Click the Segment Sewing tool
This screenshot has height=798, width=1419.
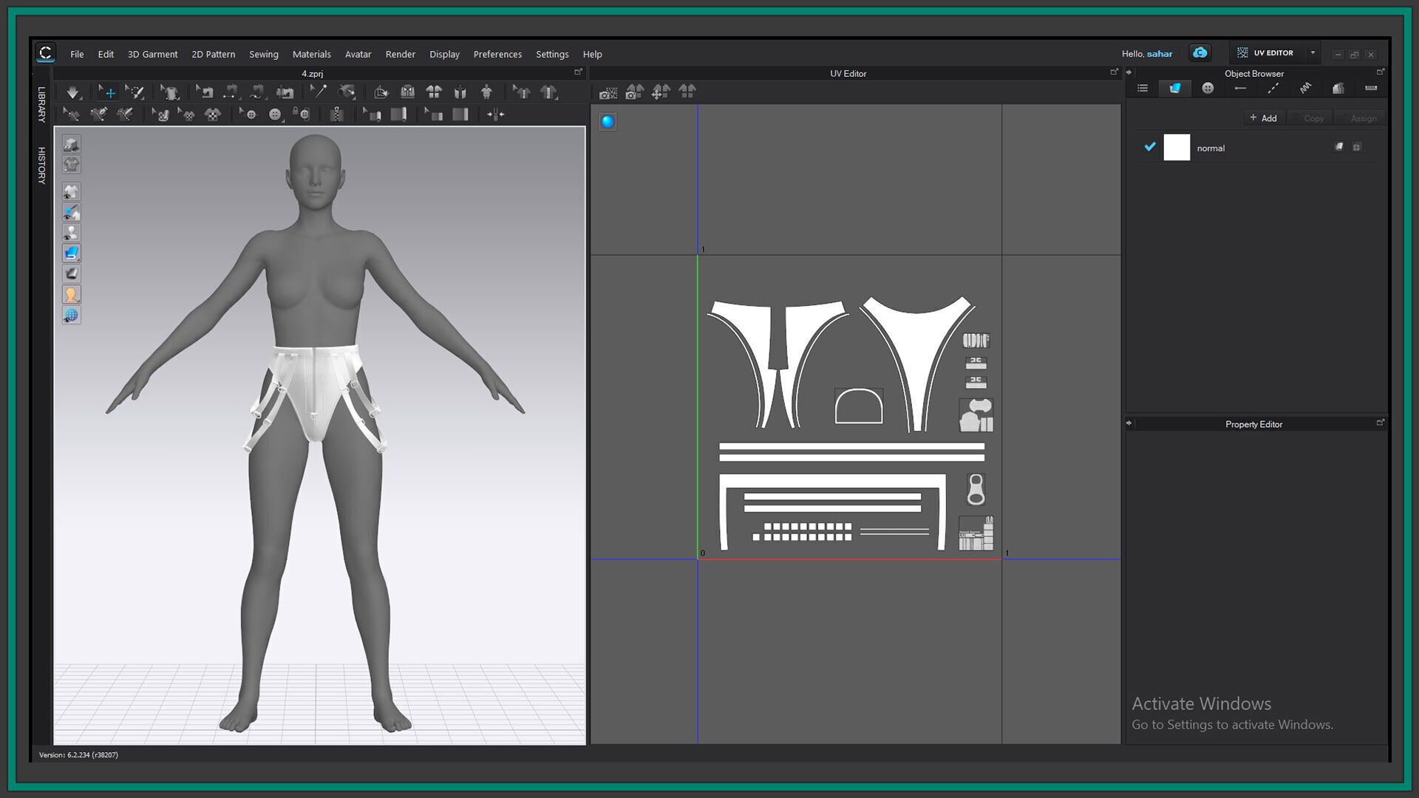pos(231,92)
